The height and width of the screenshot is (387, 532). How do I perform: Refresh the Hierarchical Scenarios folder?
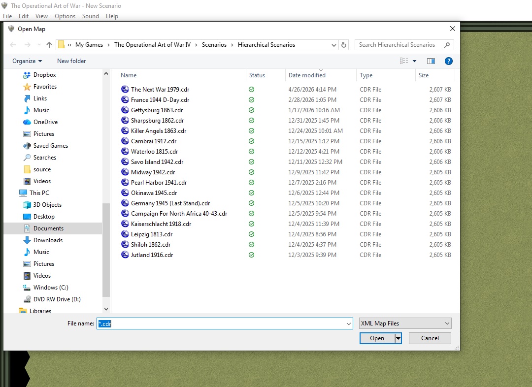(344, 45)
